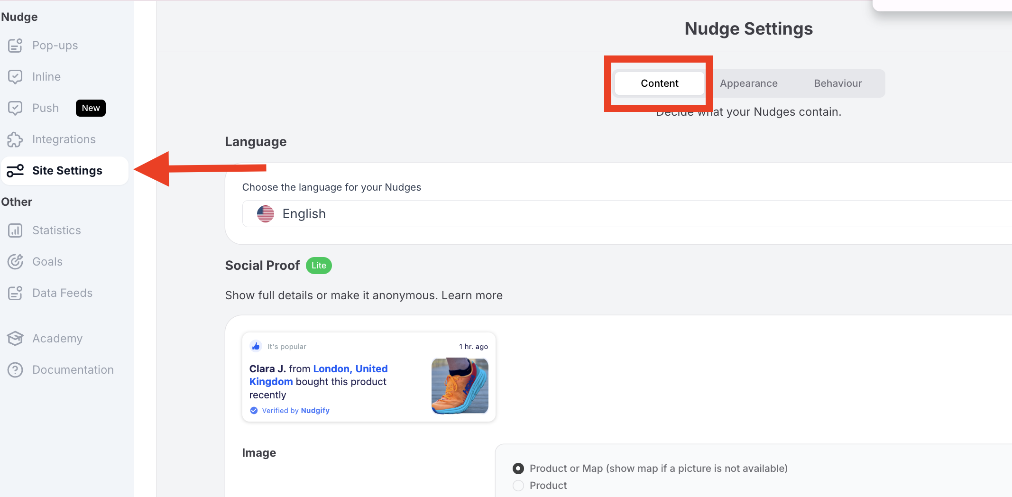Switch to the Appearance tab
1012x497 pixels.
click(748, 83)
